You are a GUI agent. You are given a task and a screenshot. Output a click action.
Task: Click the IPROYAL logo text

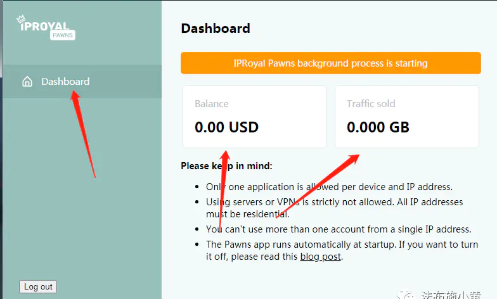tap(44, 27)
